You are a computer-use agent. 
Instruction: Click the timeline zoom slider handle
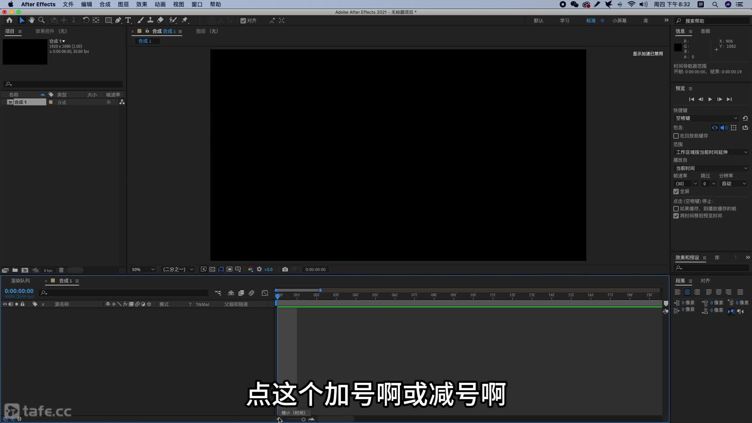tap(304, 419)
